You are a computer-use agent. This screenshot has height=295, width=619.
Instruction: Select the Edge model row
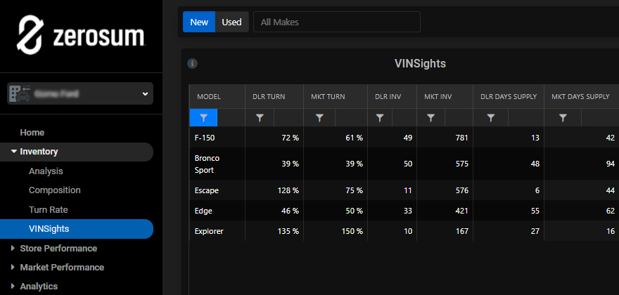point(404,211)
